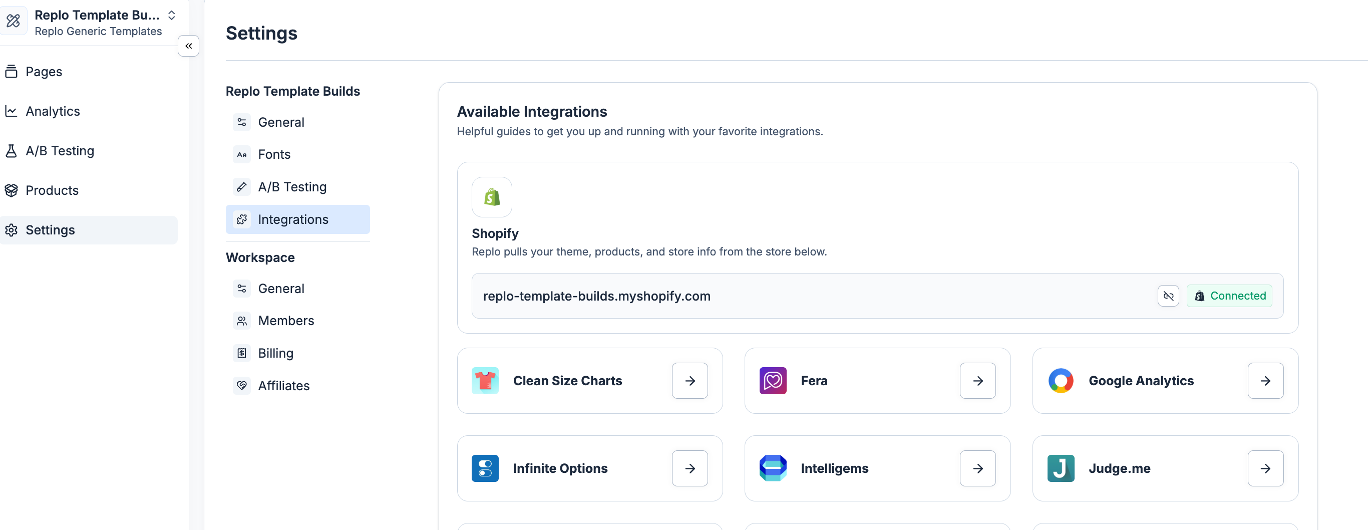Click the Fera heart icon
Image resolution: width=1368 pixels, height=530 pixels.
[x=773, y=380]
